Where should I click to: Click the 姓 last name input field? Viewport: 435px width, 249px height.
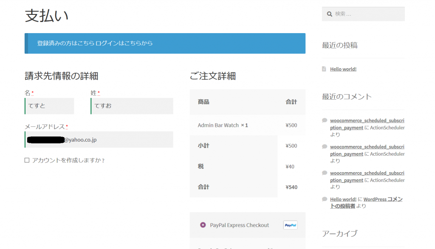132,106
